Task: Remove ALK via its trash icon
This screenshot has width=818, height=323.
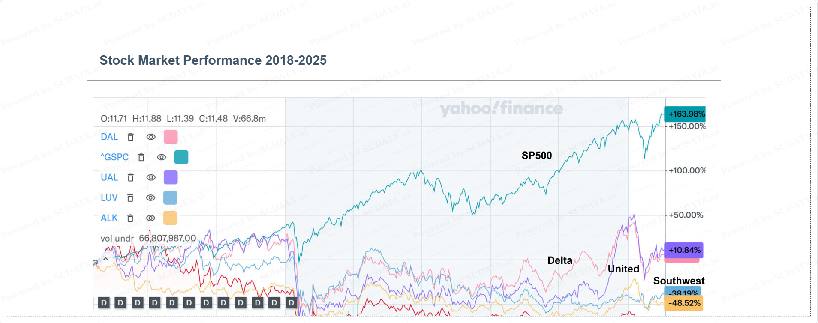Action: [130, 218]
